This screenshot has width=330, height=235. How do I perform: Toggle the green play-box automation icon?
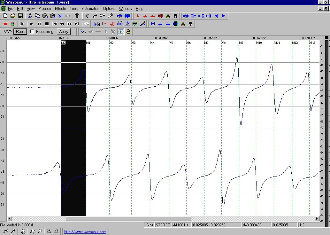[121, 32]
